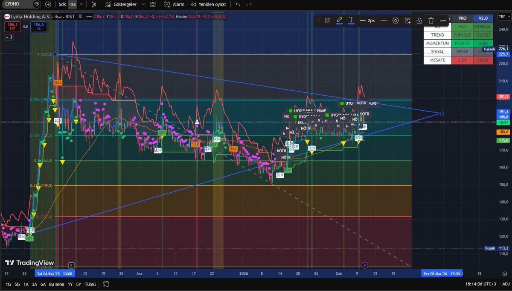512x291 pixels.
Task: Open the go-to-date calendar icon
Action: tap(106, 284)
